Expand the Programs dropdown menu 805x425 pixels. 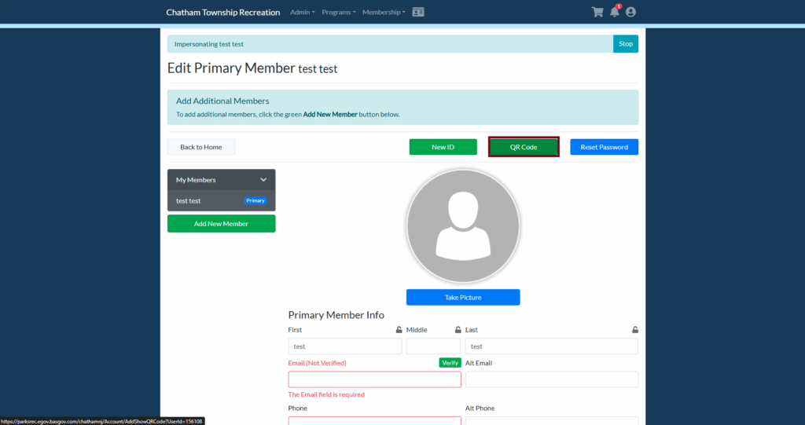338,13
